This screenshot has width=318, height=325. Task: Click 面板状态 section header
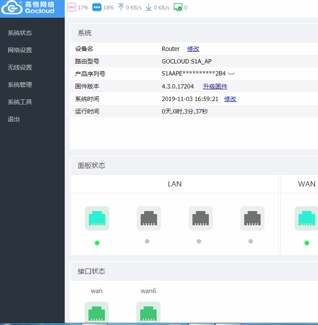click(91, 165)
